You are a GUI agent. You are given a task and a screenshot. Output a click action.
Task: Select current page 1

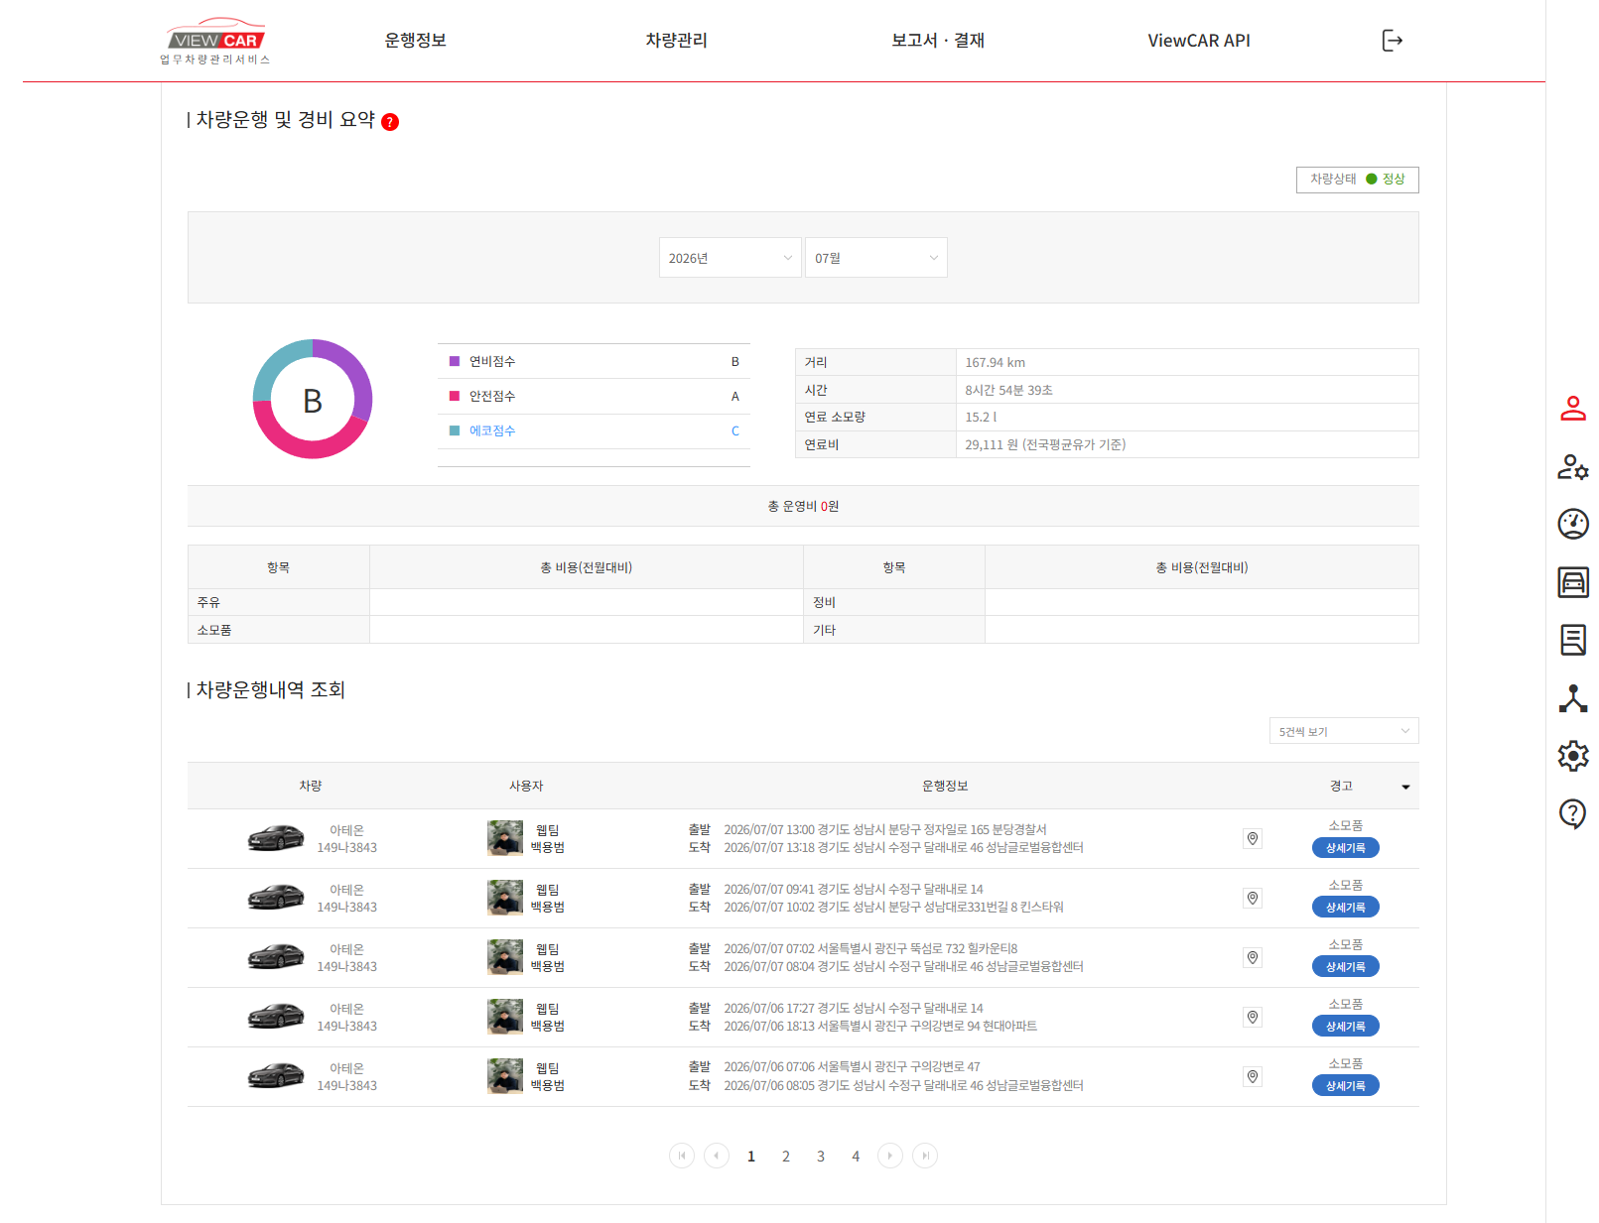(x=751, y=1157)
